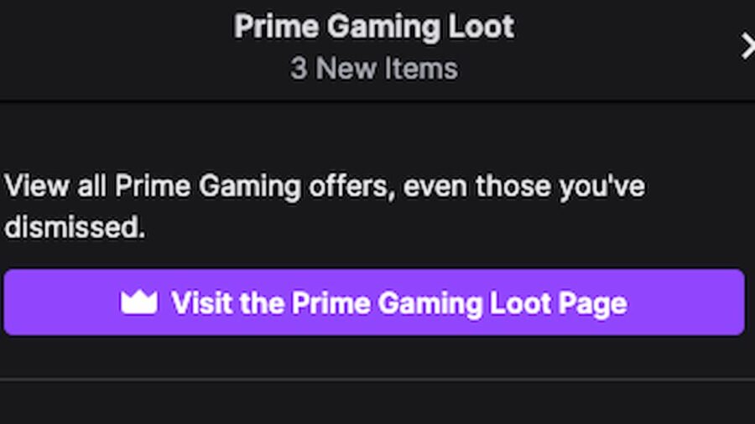Click the word Gaming in the panel title
Image resolution: width=755 pixels, height=424 pixels.
coord(383,28)
